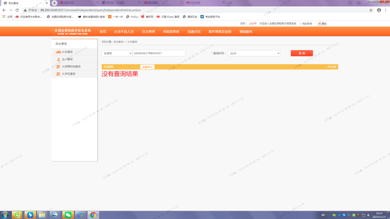The width and height of the screenshot is (390, 219).
Task: Click the 从手机查询 sidebar icon
Action: (x=58, y=74)
